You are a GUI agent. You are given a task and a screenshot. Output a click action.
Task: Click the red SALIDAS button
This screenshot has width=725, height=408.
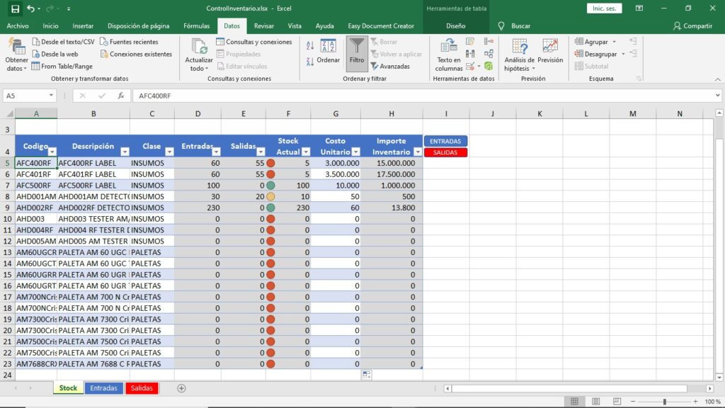tap(445, 152)
